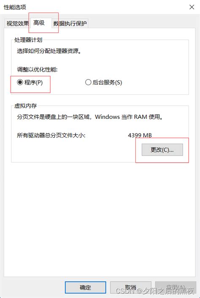
Task: Choose the 后台服务(S) radio option
Action: pyautogui.click(x=88, y=82)
